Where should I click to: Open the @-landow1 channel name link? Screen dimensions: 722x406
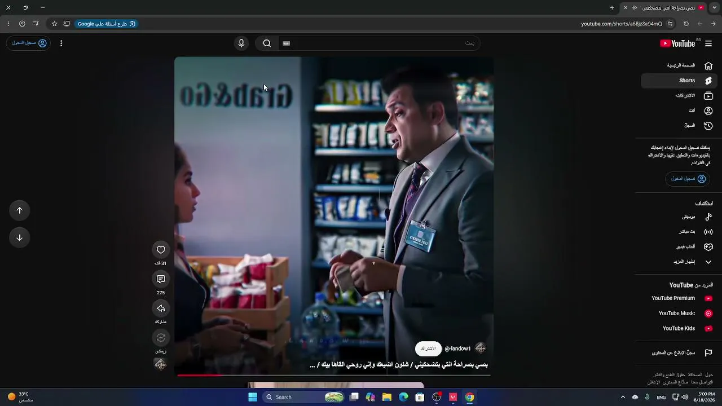pyautogui.click(x=457, y=348)
